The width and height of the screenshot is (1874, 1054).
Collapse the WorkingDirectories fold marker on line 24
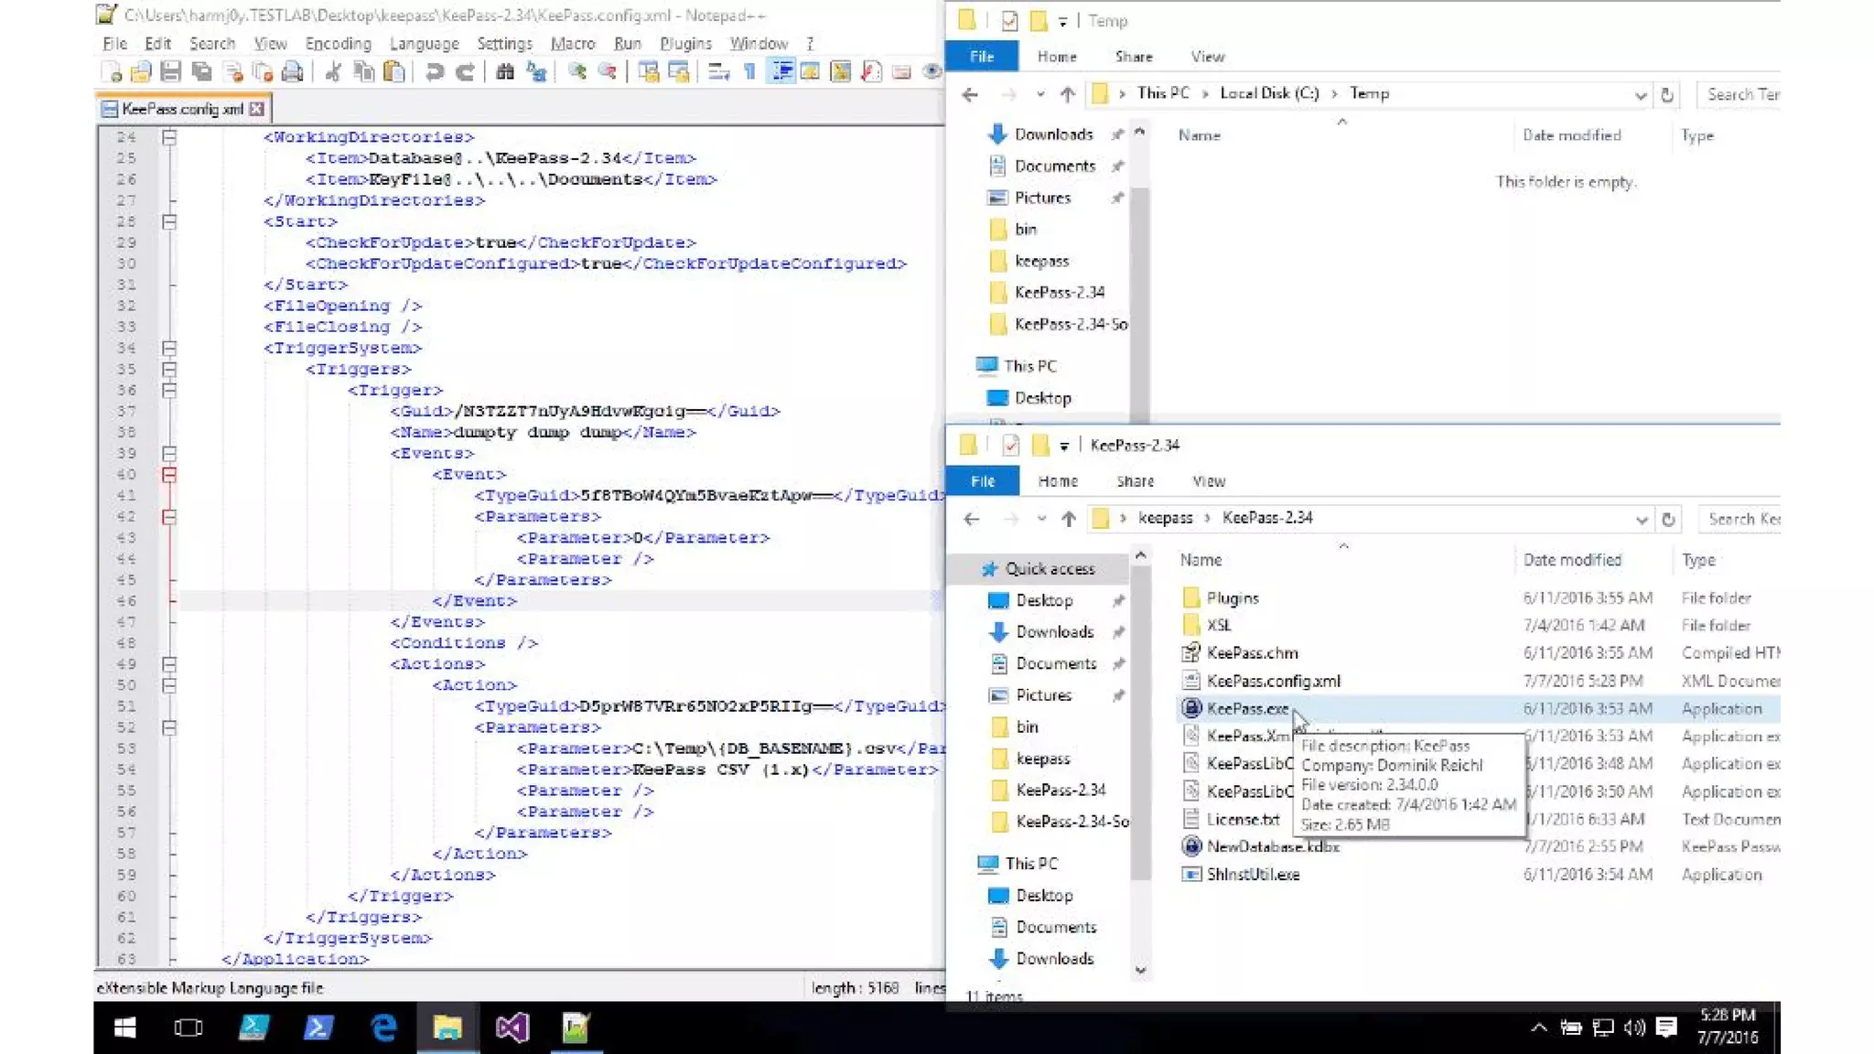(169, 137)
